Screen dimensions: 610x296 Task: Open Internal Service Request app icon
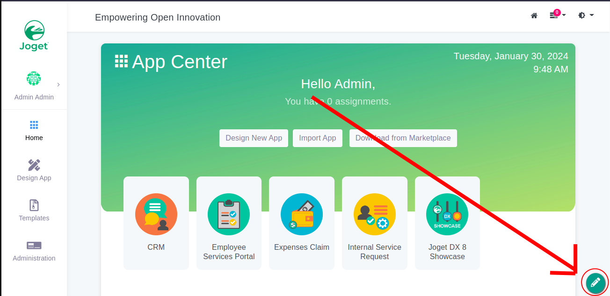pyautogui.click(x=375, y=214)
